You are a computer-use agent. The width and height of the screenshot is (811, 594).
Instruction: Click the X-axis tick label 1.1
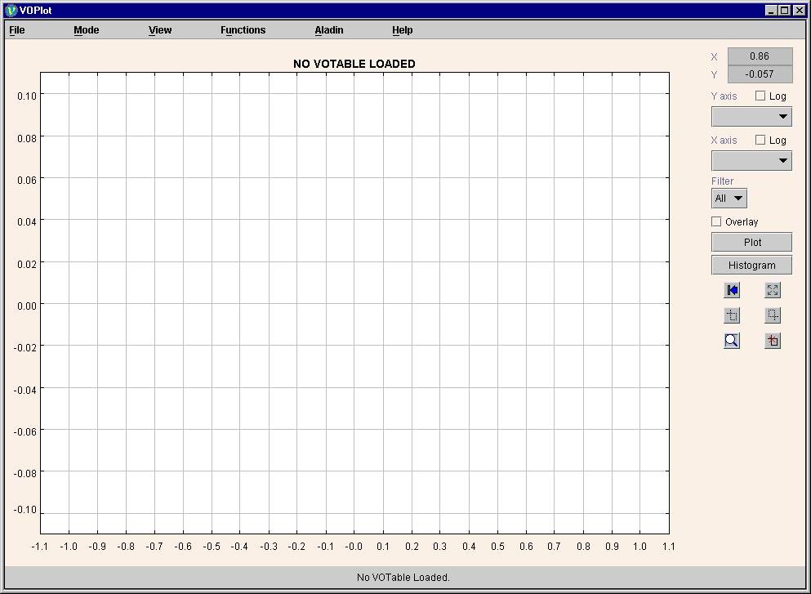[668, 547]
